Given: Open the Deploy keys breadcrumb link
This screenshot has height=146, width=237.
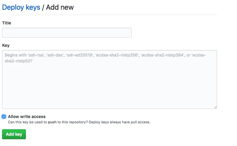Looking at the screenshot, I should coord(21,7).
